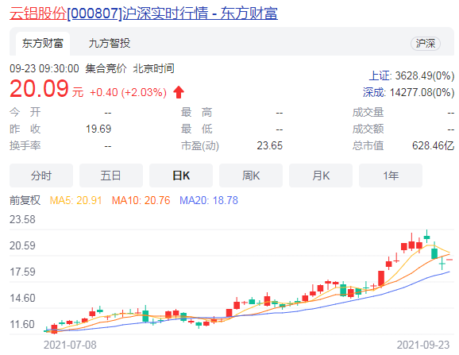Click the 前复权 adjustment label
Screen dimensions: 459x355
point(25,200)
